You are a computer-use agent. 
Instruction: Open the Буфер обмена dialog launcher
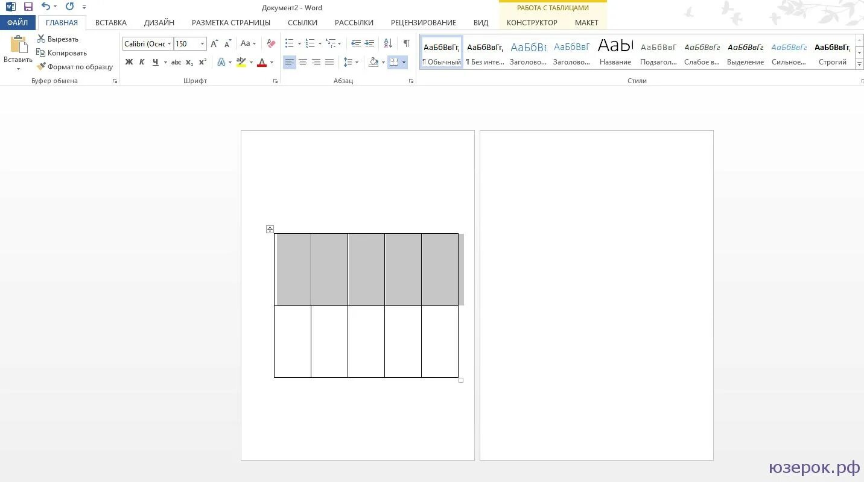pyautogui.click(x=115, y=81)
